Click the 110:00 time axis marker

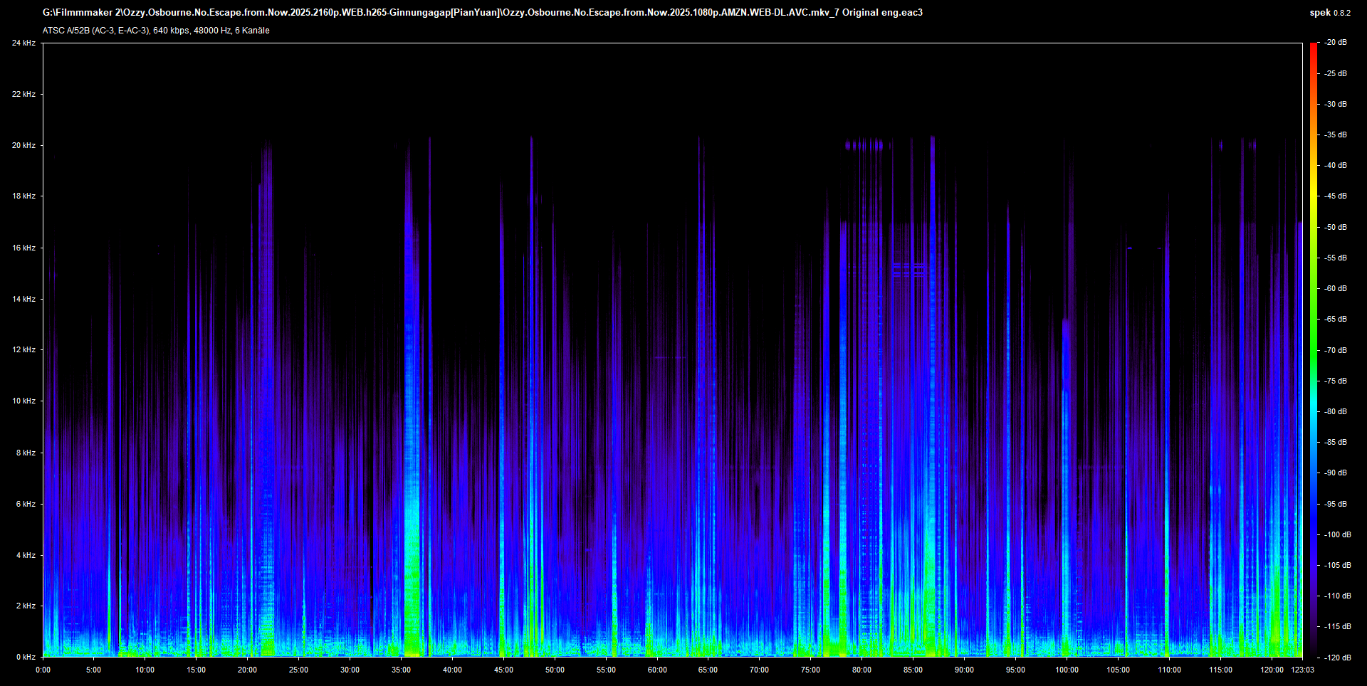click(1169, 670)
